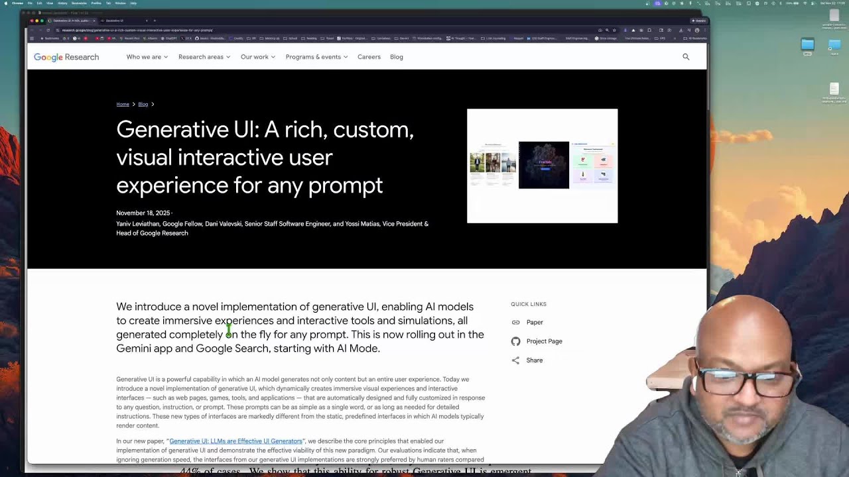Open the Careers page link
The height and width of the screenshot is (477, 849).
(x=369, y=57)
